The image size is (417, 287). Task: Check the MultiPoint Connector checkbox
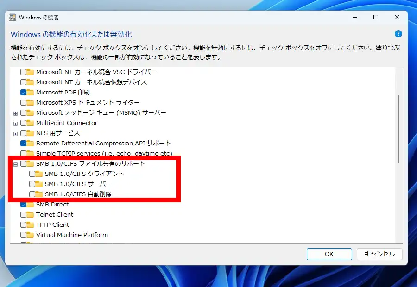(24, 123)
